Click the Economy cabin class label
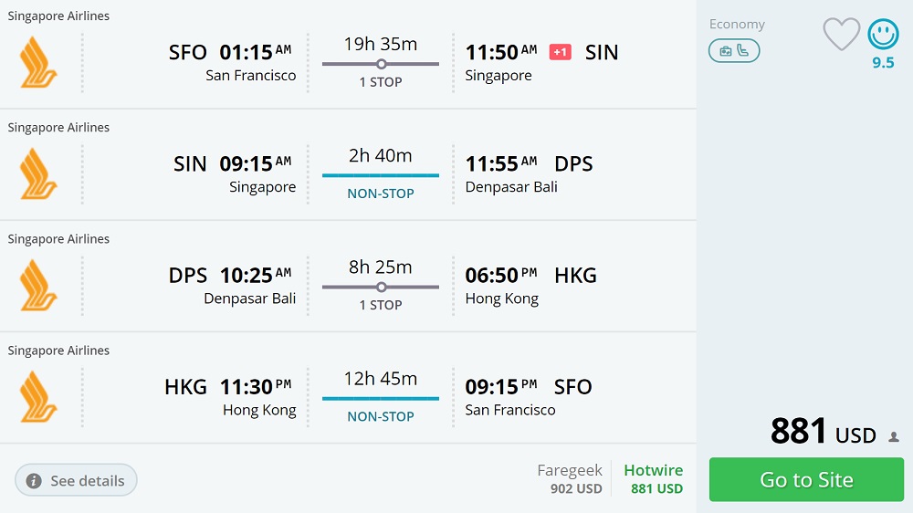913x513 pixels. click(x=737, y=25)
